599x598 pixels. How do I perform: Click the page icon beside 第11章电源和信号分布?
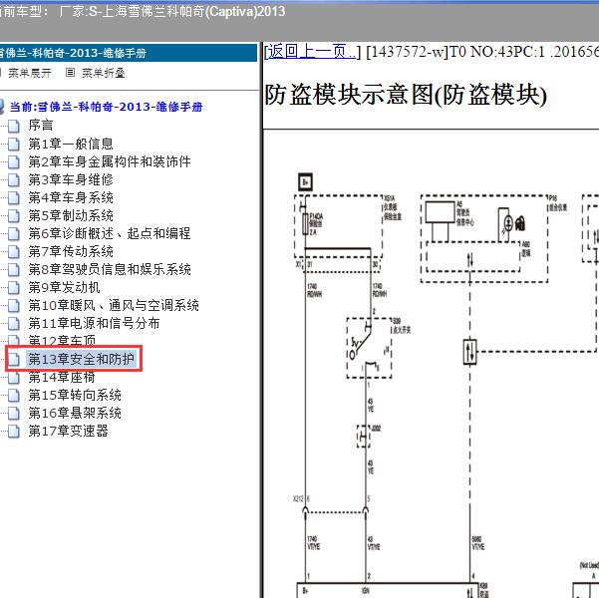(14, 324)
